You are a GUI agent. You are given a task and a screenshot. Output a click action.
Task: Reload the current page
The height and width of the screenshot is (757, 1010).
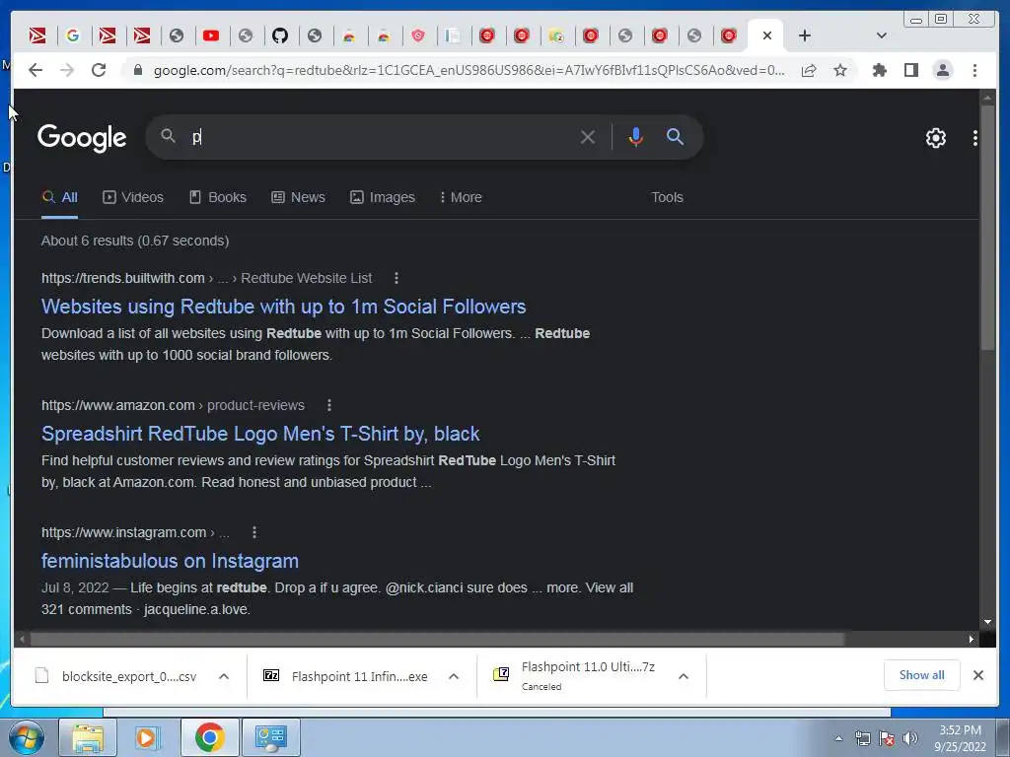point(98,70)
